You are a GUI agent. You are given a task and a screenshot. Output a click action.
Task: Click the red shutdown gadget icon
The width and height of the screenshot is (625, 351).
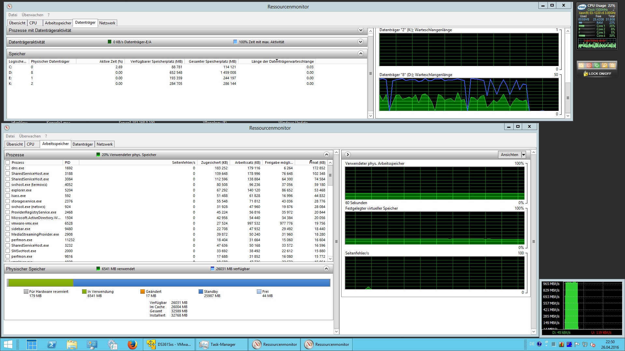pos(589,65)
